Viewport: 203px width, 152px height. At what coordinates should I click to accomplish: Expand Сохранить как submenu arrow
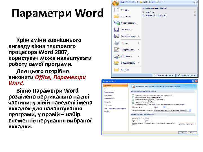[x=139, y=36]
